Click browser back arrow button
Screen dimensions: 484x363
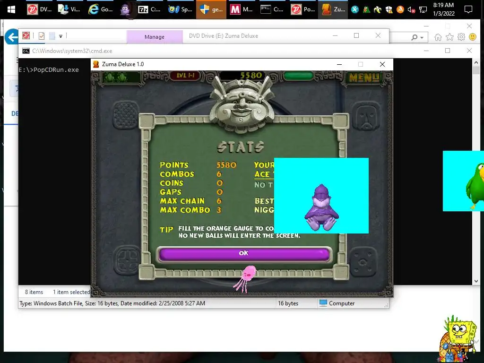[12, 37]
